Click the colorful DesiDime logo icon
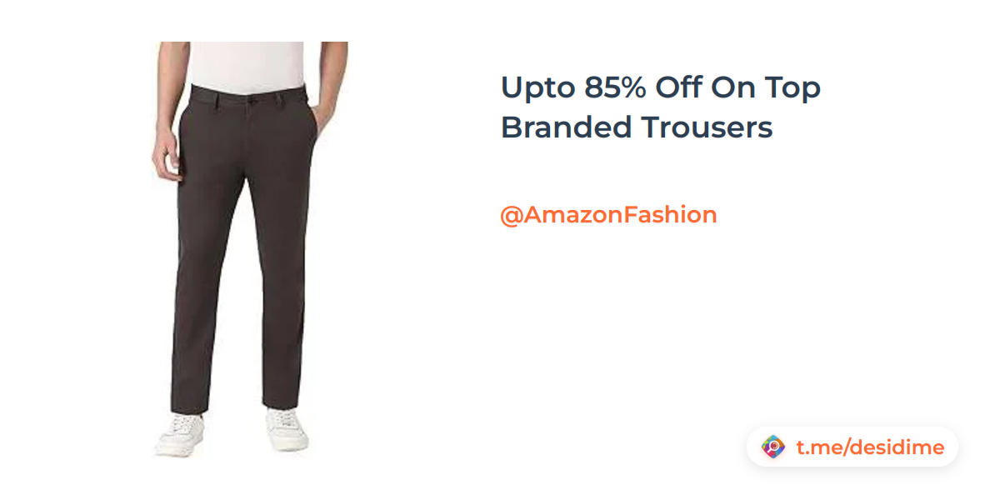 point(773,447)
